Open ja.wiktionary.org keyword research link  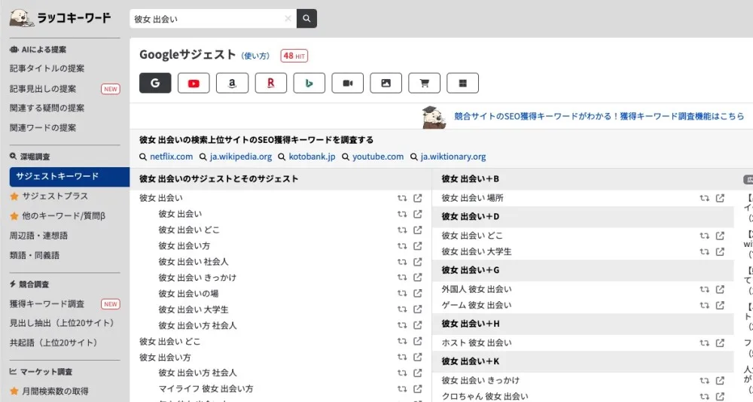click(453, 157)
